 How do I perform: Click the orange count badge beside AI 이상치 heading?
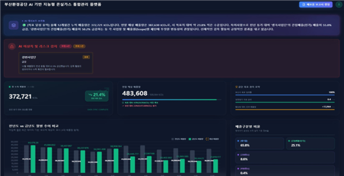[x=79, y=47]
